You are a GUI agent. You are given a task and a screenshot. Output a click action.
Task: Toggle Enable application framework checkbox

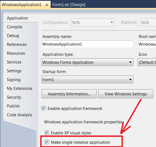click(x=44, y=108)
